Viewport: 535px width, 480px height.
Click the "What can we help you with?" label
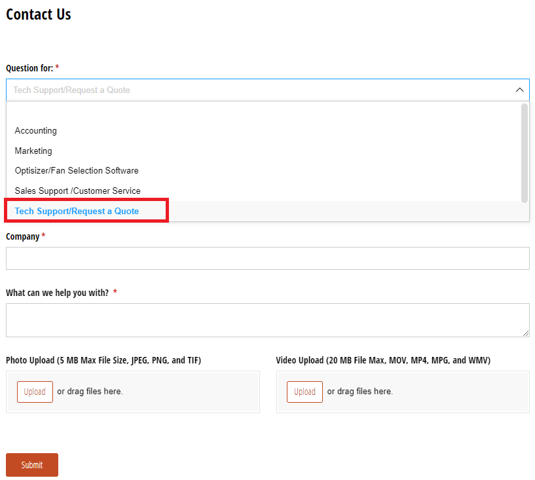click(58, 293)
